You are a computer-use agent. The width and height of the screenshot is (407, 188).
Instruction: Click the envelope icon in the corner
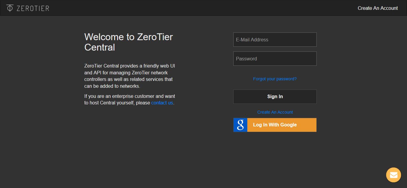[393, 175]
